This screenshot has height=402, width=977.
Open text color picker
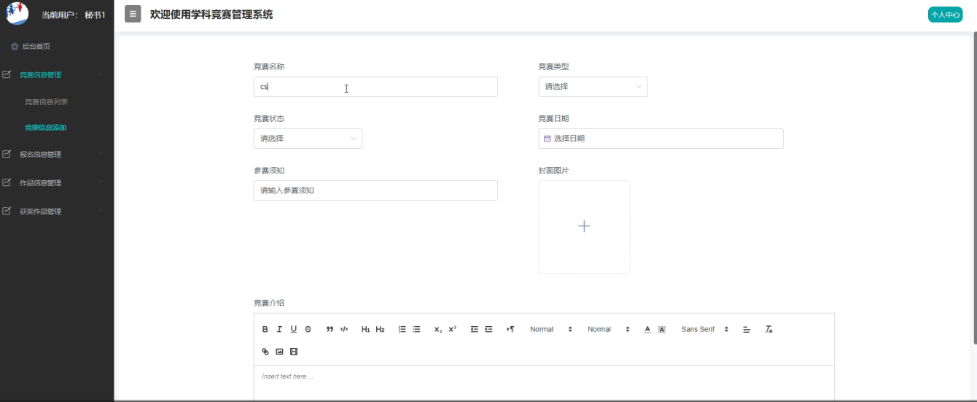click(x=647, y=330)
